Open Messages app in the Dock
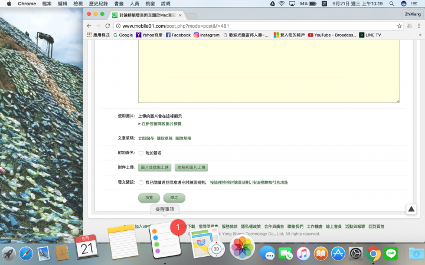 point(267,254)
